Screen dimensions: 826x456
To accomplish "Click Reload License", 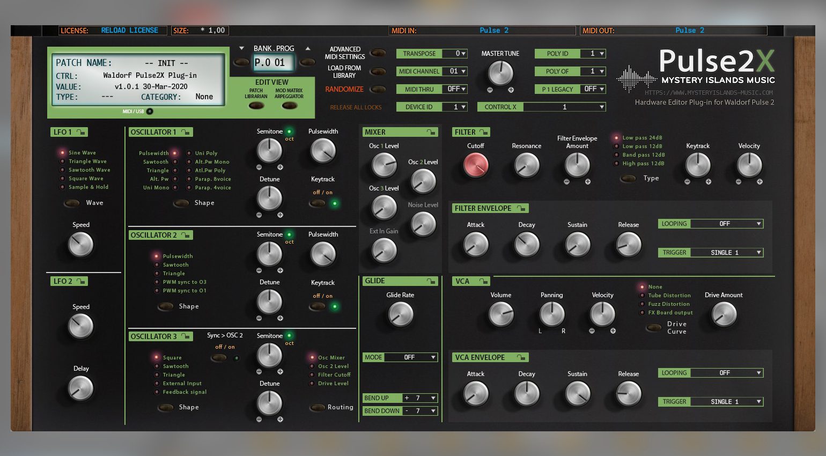I will click(x=130, y=31).
